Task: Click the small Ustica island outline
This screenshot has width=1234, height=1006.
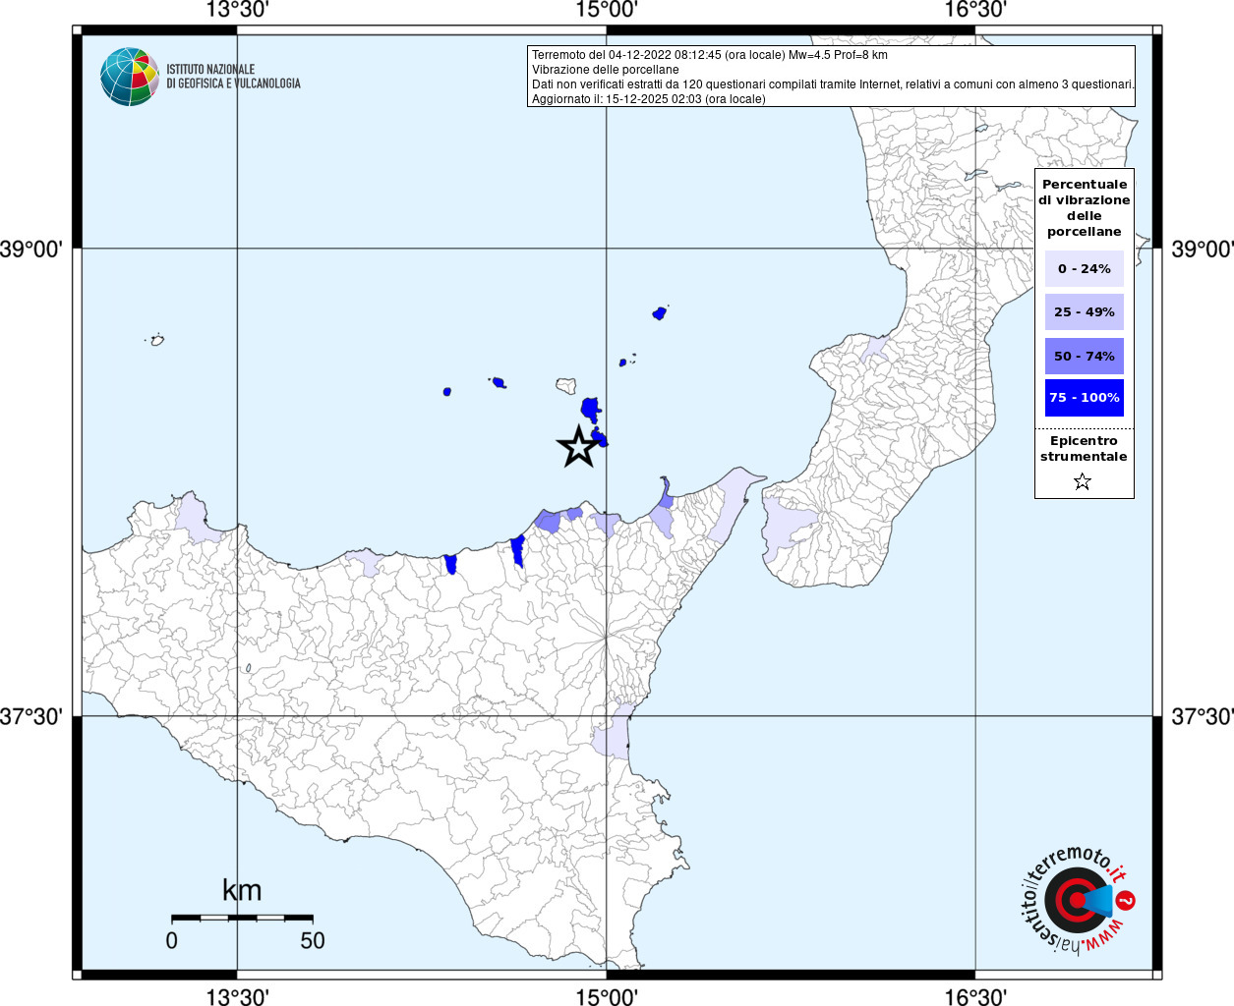Action: (x=156, y=340)
